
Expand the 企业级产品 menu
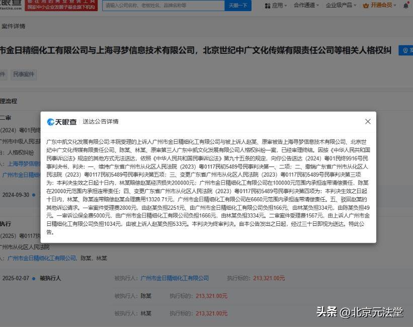pos(341,5)
